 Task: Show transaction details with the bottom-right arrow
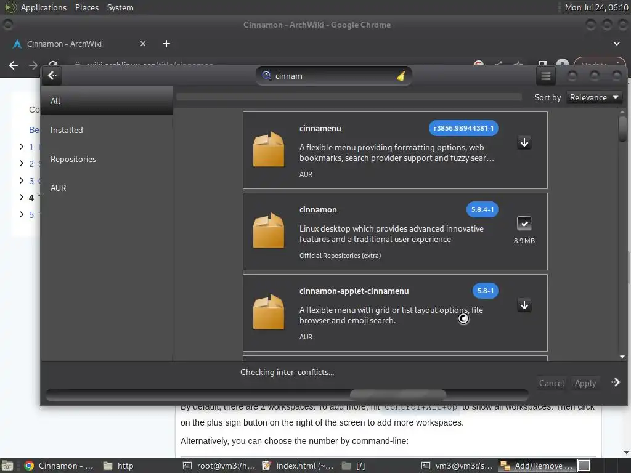[616, 382]
